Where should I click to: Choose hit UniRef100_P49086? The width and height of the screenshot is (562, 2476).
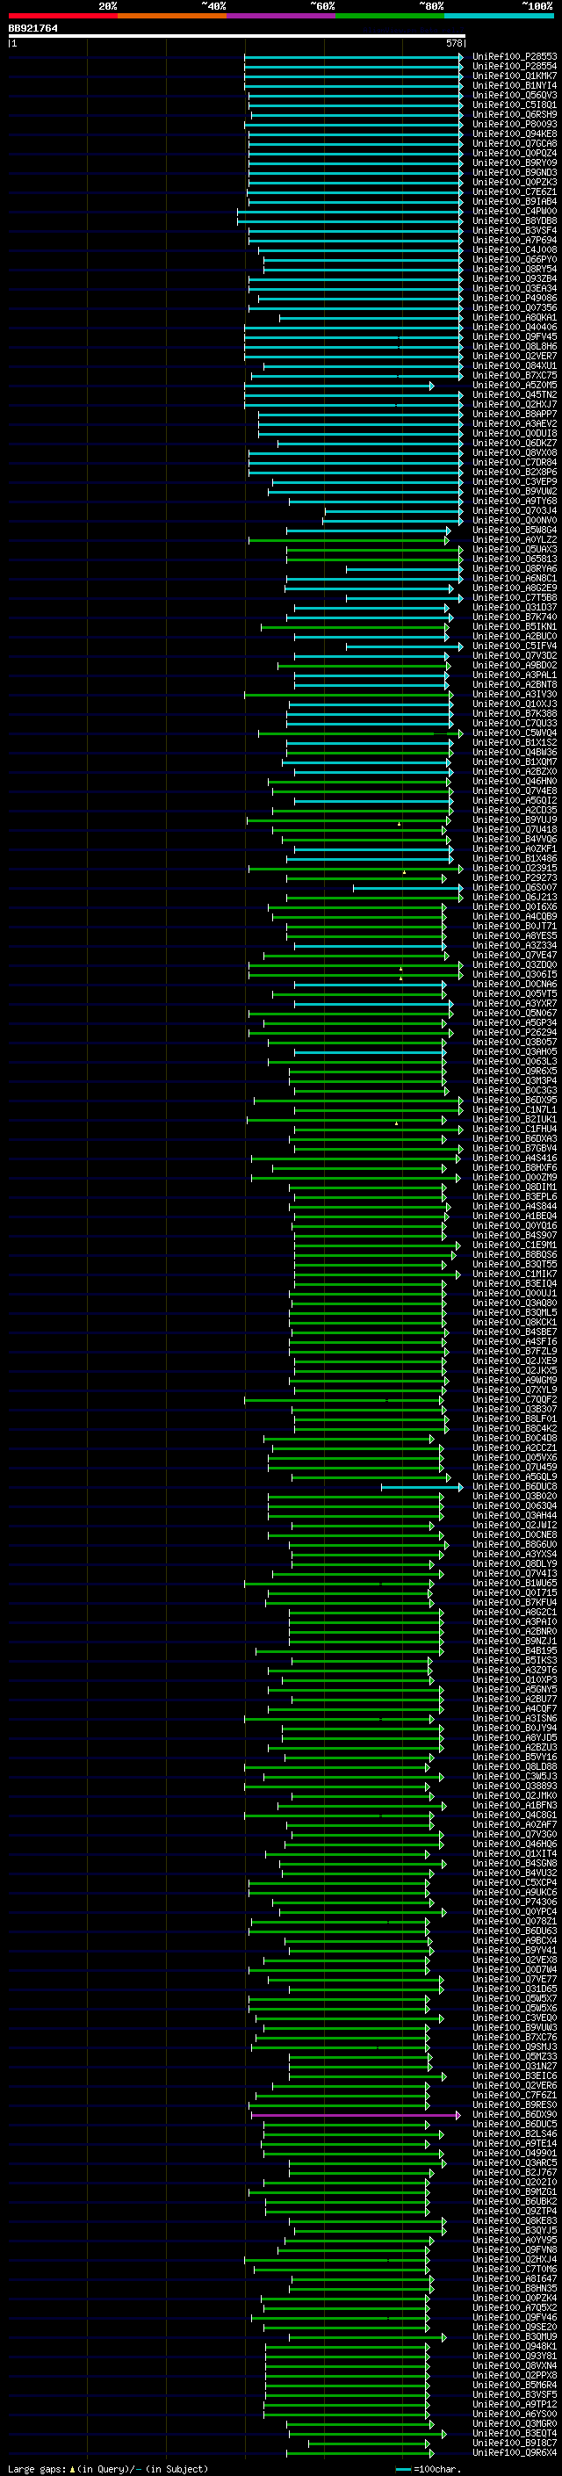coord(515,298)
